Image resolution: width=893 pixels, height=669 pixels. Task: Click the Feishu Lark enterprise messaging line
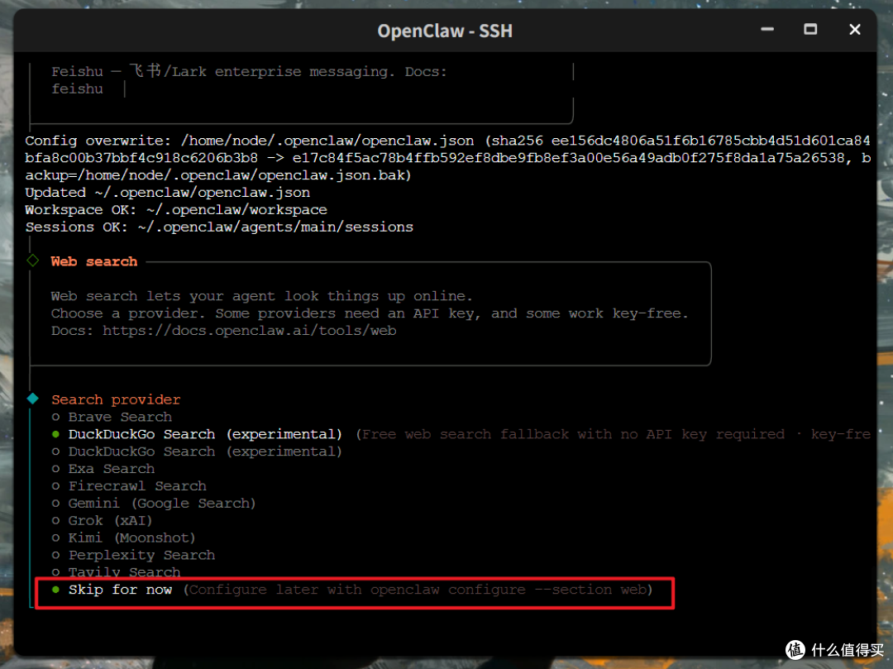tap(250, 72)
